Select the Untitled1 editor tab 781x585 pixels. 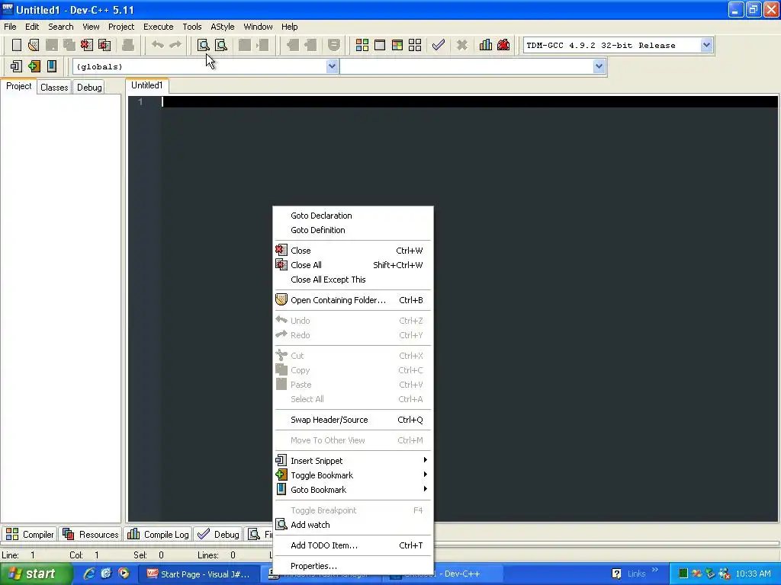(x=147, y=85)
